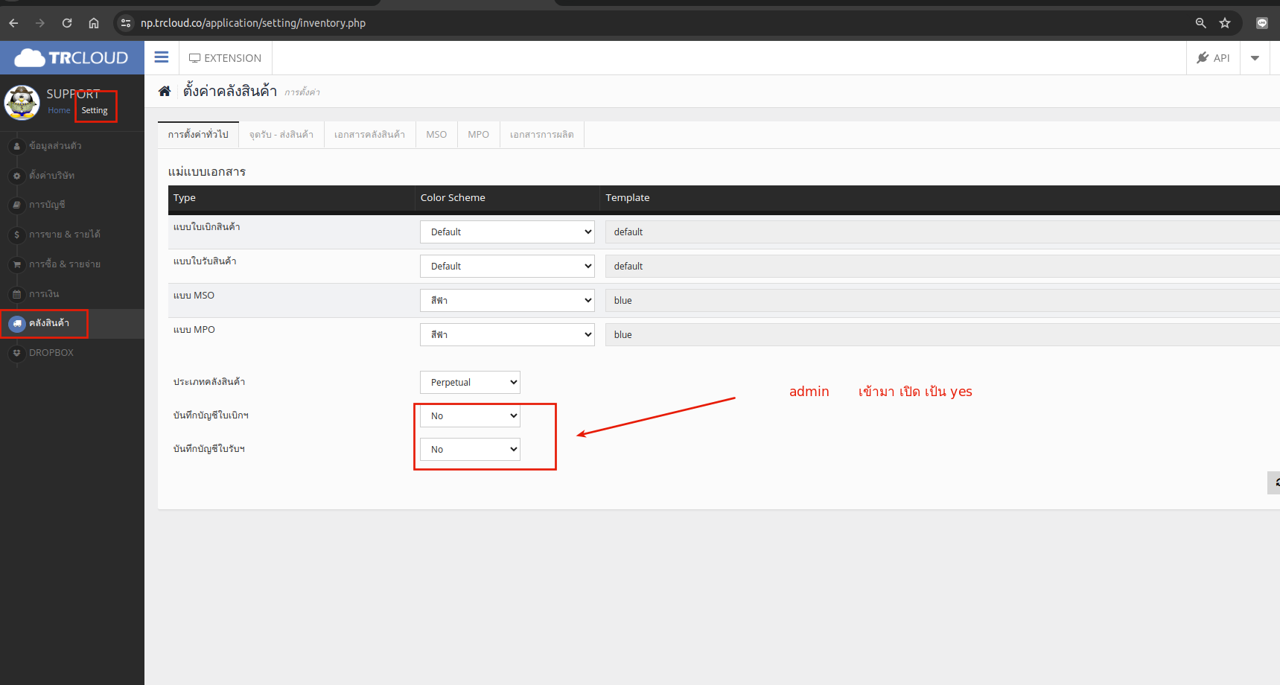The image size is (1280, 685).
Task: Click the คลังสินค้า truck icon
Action: point(16,324)
